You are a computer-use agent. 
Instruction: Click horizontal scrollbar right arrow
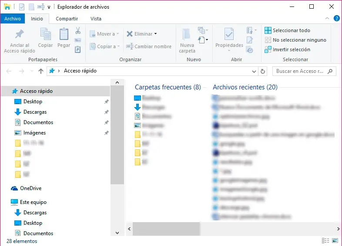coord(338,229)
